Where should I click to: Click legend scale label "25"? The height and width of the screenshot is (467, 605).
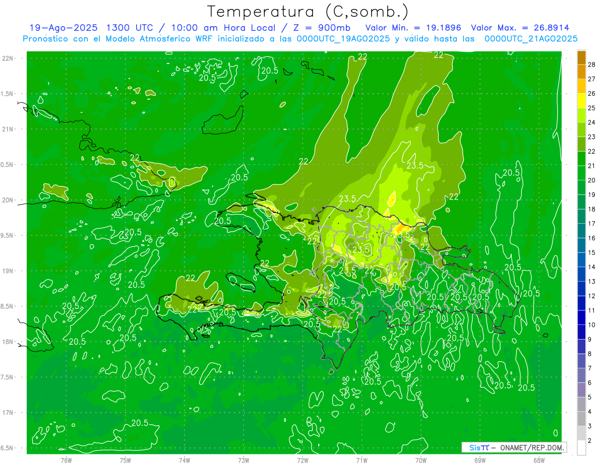(x=592, y=108)
